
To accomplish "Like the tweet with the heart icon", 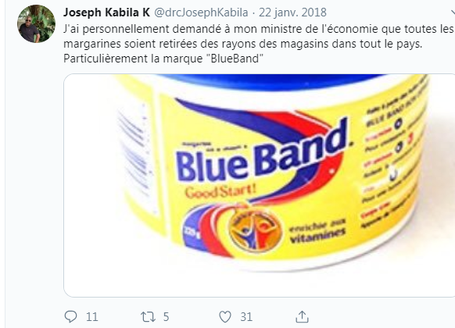I will coord(225,317).
